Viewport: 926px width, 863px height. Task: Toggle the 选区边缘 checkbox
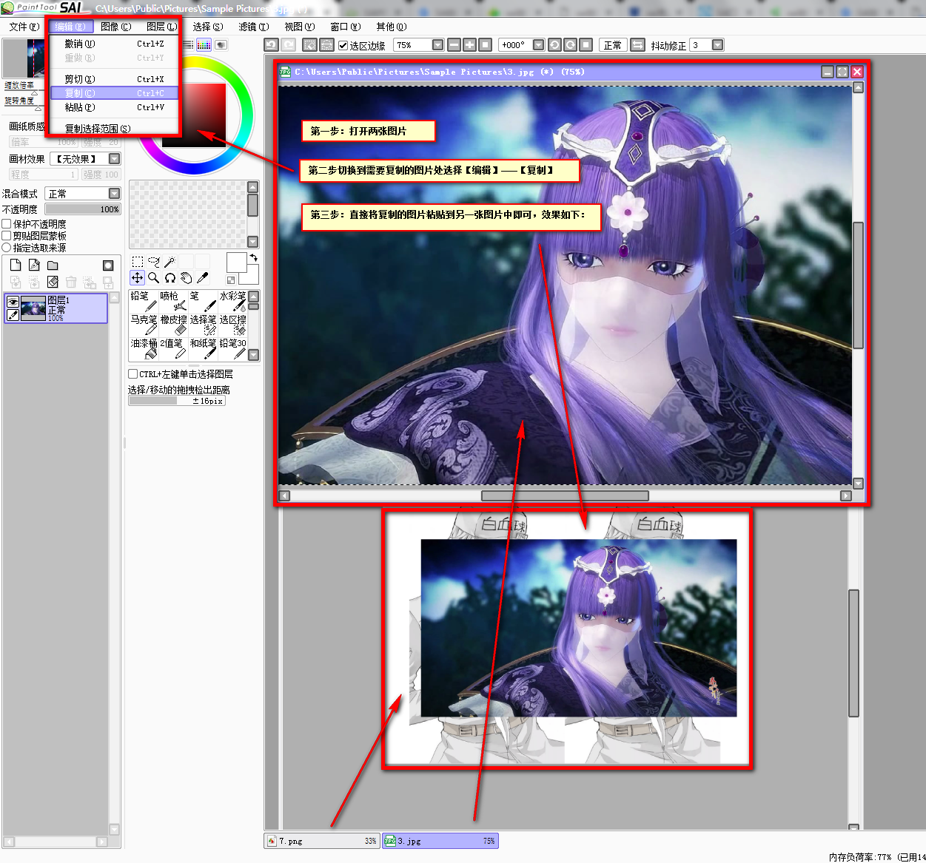[x=343, y=46]
